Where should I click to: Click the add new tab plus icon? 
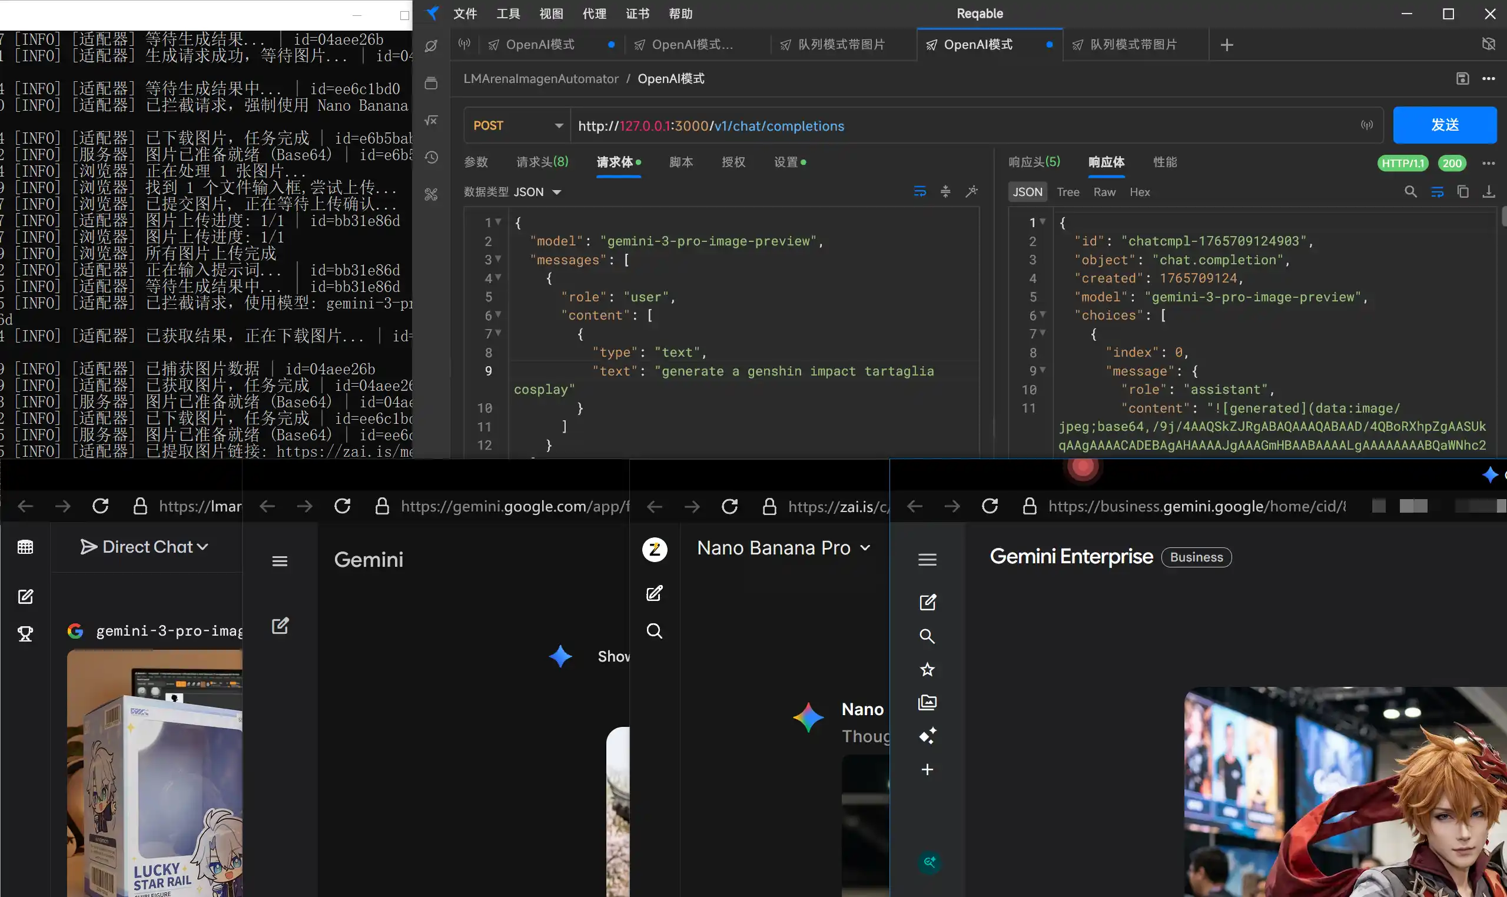[1227, 45]
